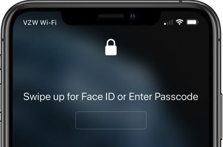223x147 pixels.
Task: Click the words 'Face ID'
Action: point(98,97)
